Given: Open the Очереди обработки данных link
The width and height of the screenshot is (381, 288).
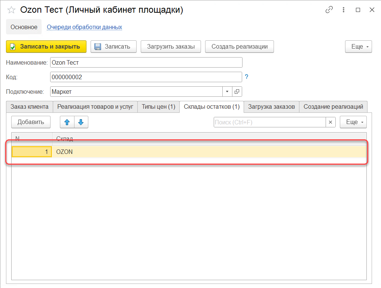Looking at the screenshot, I should [x=84, y=27].
